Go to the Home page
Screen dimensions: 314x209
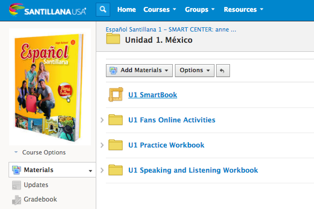pyautogui.click(x=127, y=10)
